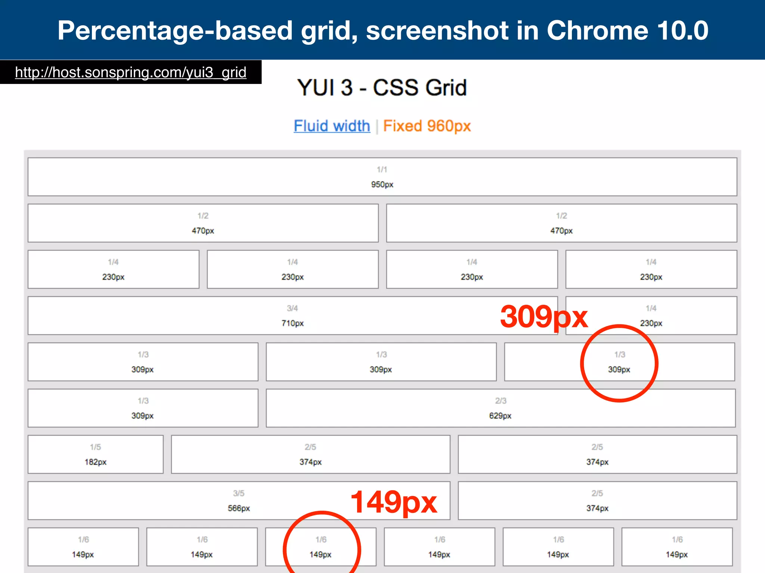Click the Fluid width link

[332, 126]
